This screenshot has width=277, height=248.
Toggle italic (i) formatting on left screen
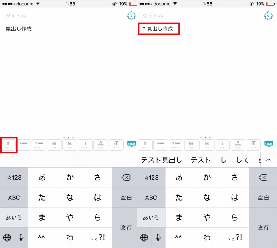pyautogui.click(x=85, y=145)
